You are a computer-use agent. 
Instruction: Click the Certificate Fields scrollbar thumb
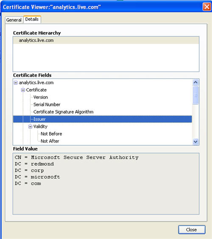(195, 95)
